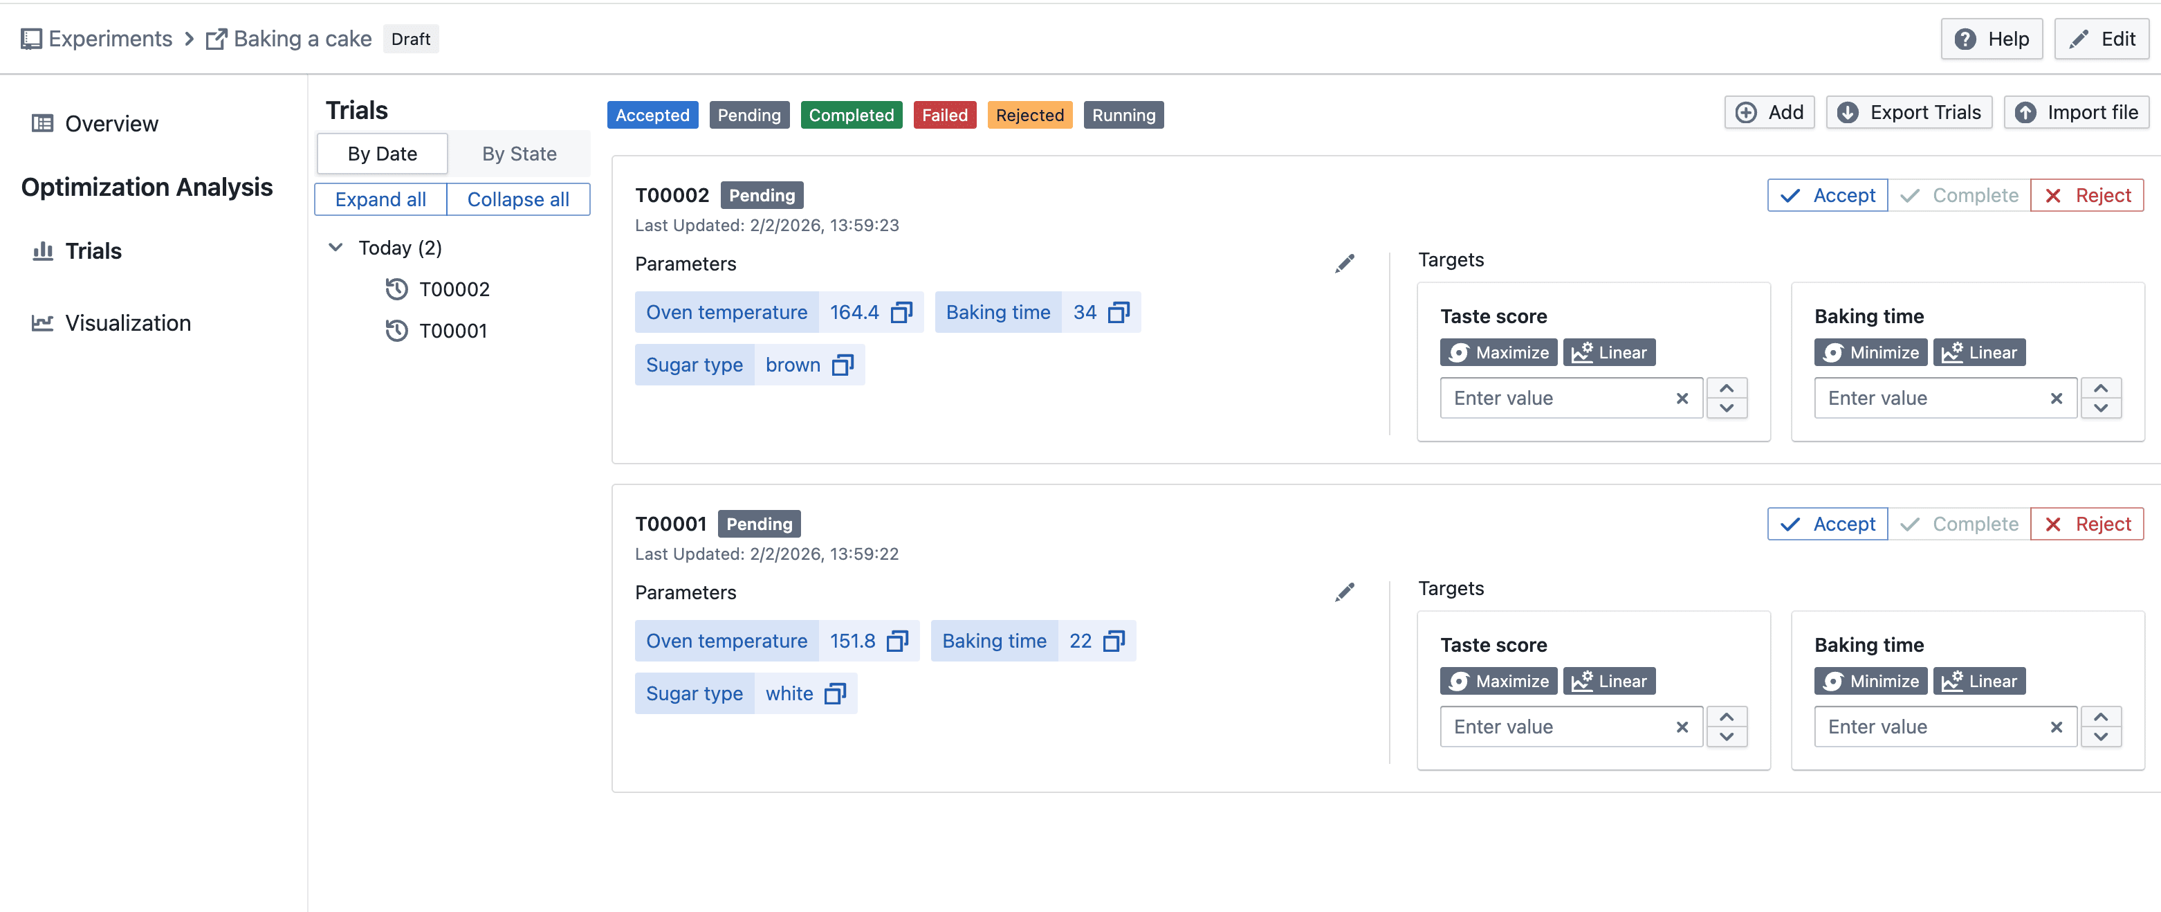The width and height of the screenshot is (2161, 912).
Task: Edit parameters pencil icon for T00002
Action: click(x=1344, y=264)
